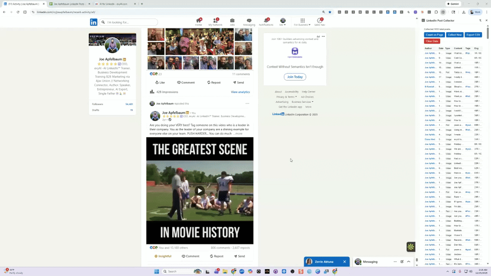The width and height of the screenshot is (491, 276).
Task: Open the Me dropdown menu
Action: pos(283,20)
